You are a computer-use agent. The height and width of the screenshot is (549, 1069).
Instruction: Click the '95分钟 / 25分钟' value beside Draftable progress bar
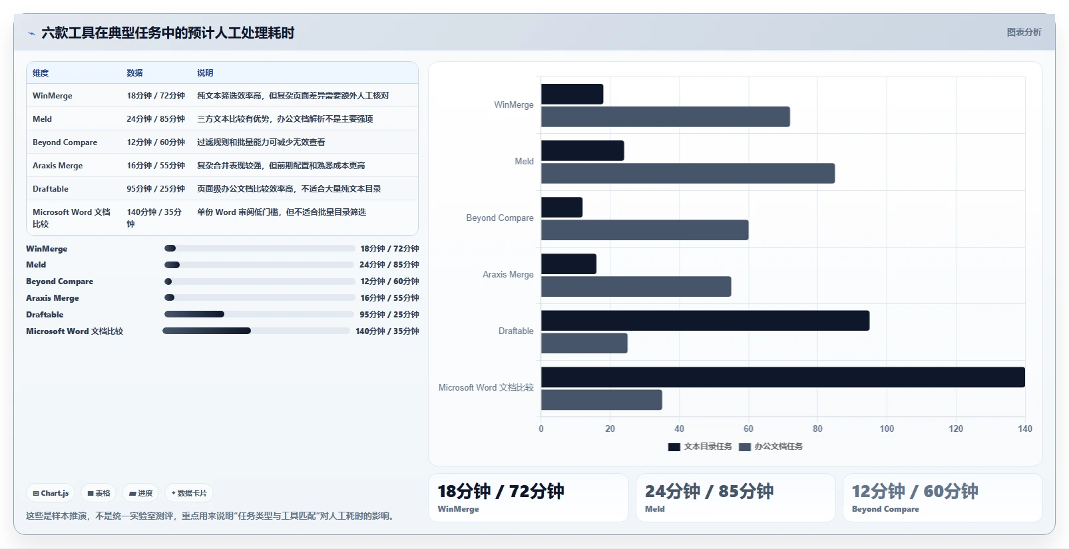389,315
